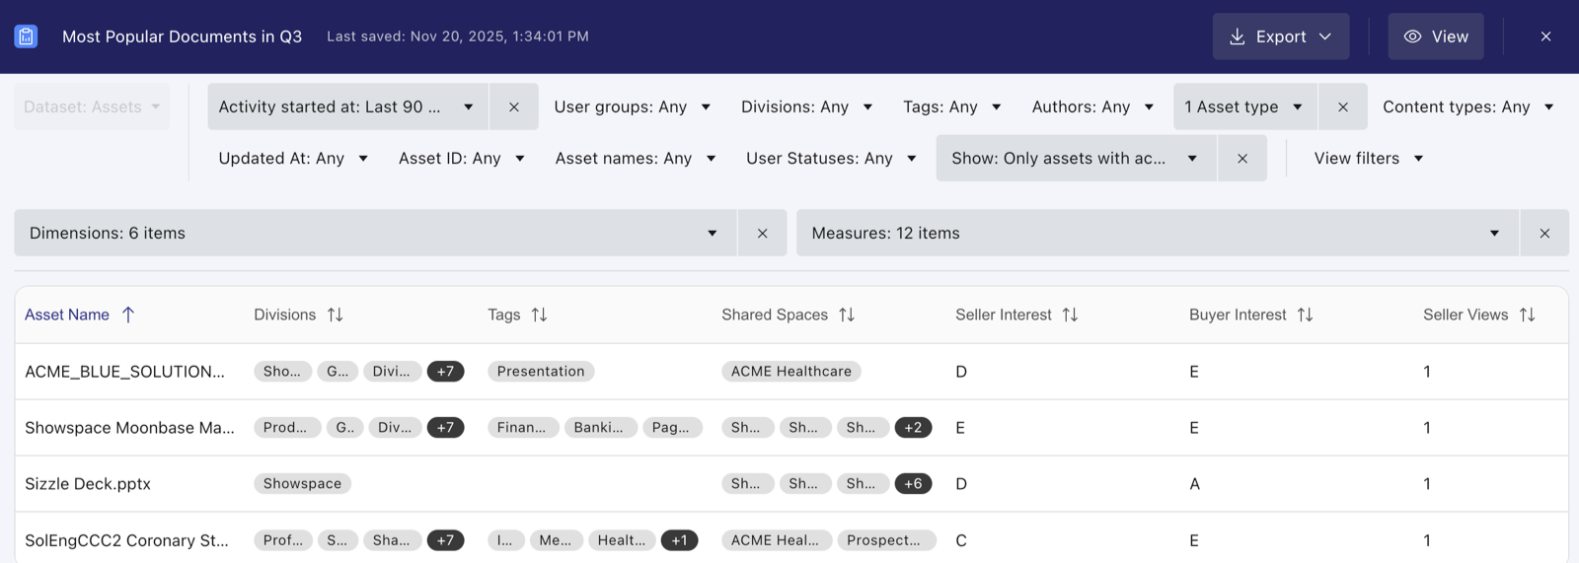This screenshot has width=1579, height=563.
Task: Expand the +7 divisions badge on Sizzle-adjacent Showspace Moonbase row
Action: 445,427
